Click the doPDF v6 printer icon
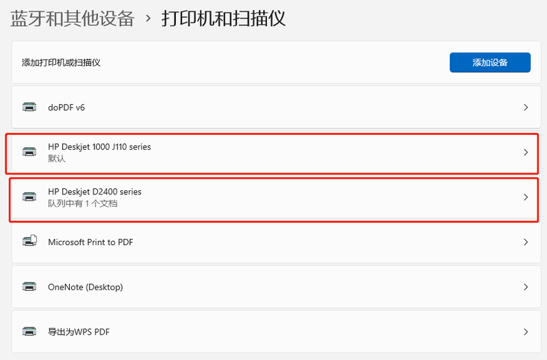 pos(29,107)
